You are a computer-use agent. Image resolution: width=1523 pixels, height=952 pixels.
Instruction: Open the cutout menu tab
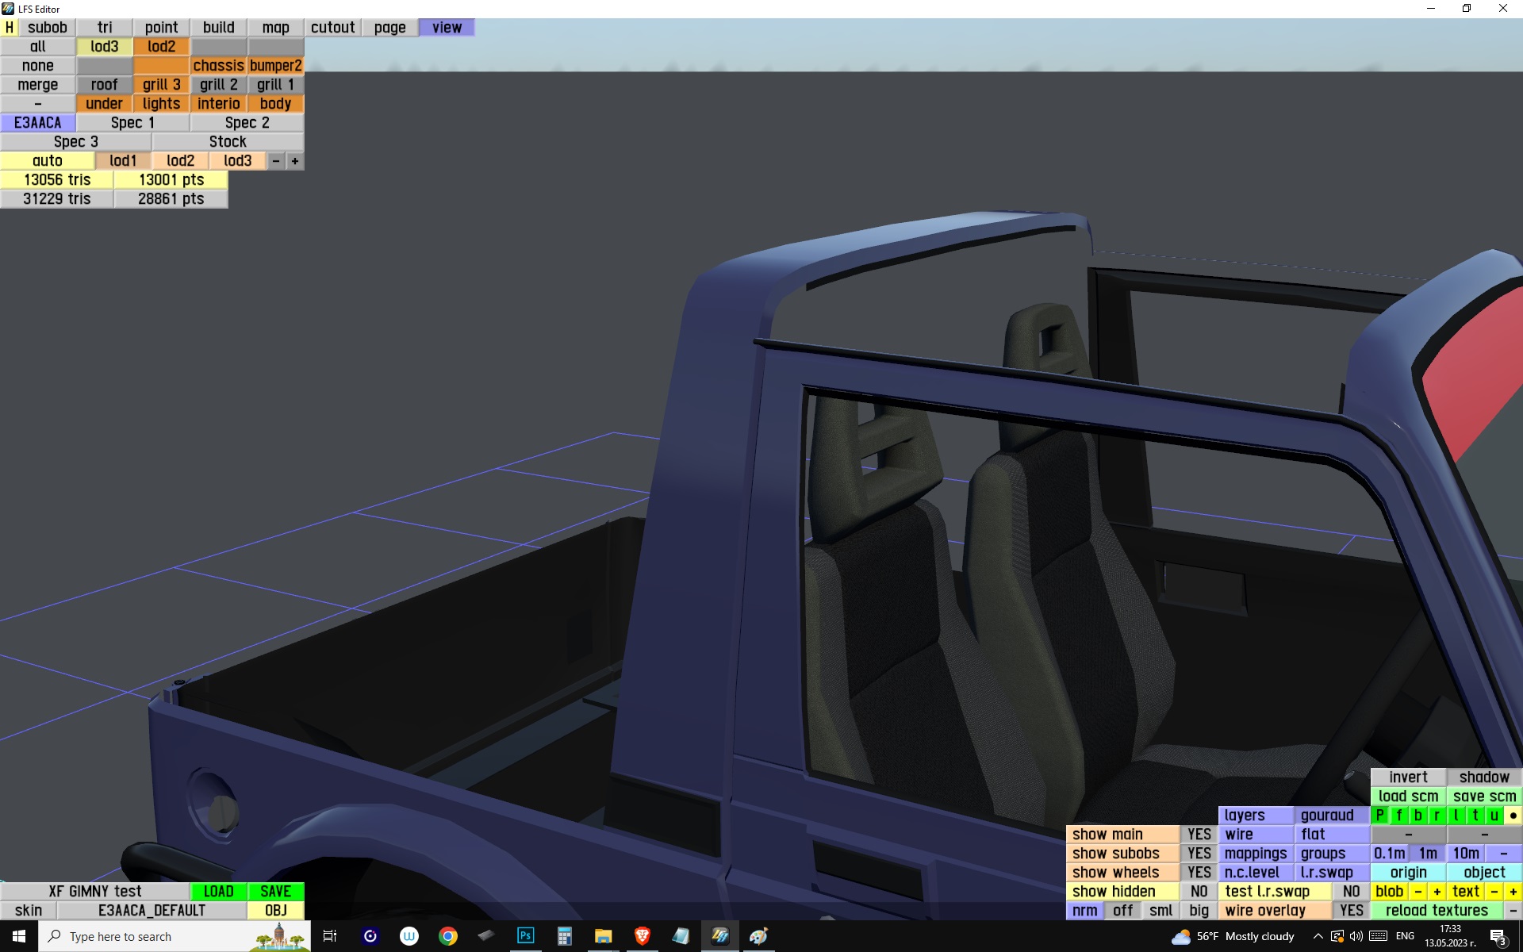click(332, 28)
